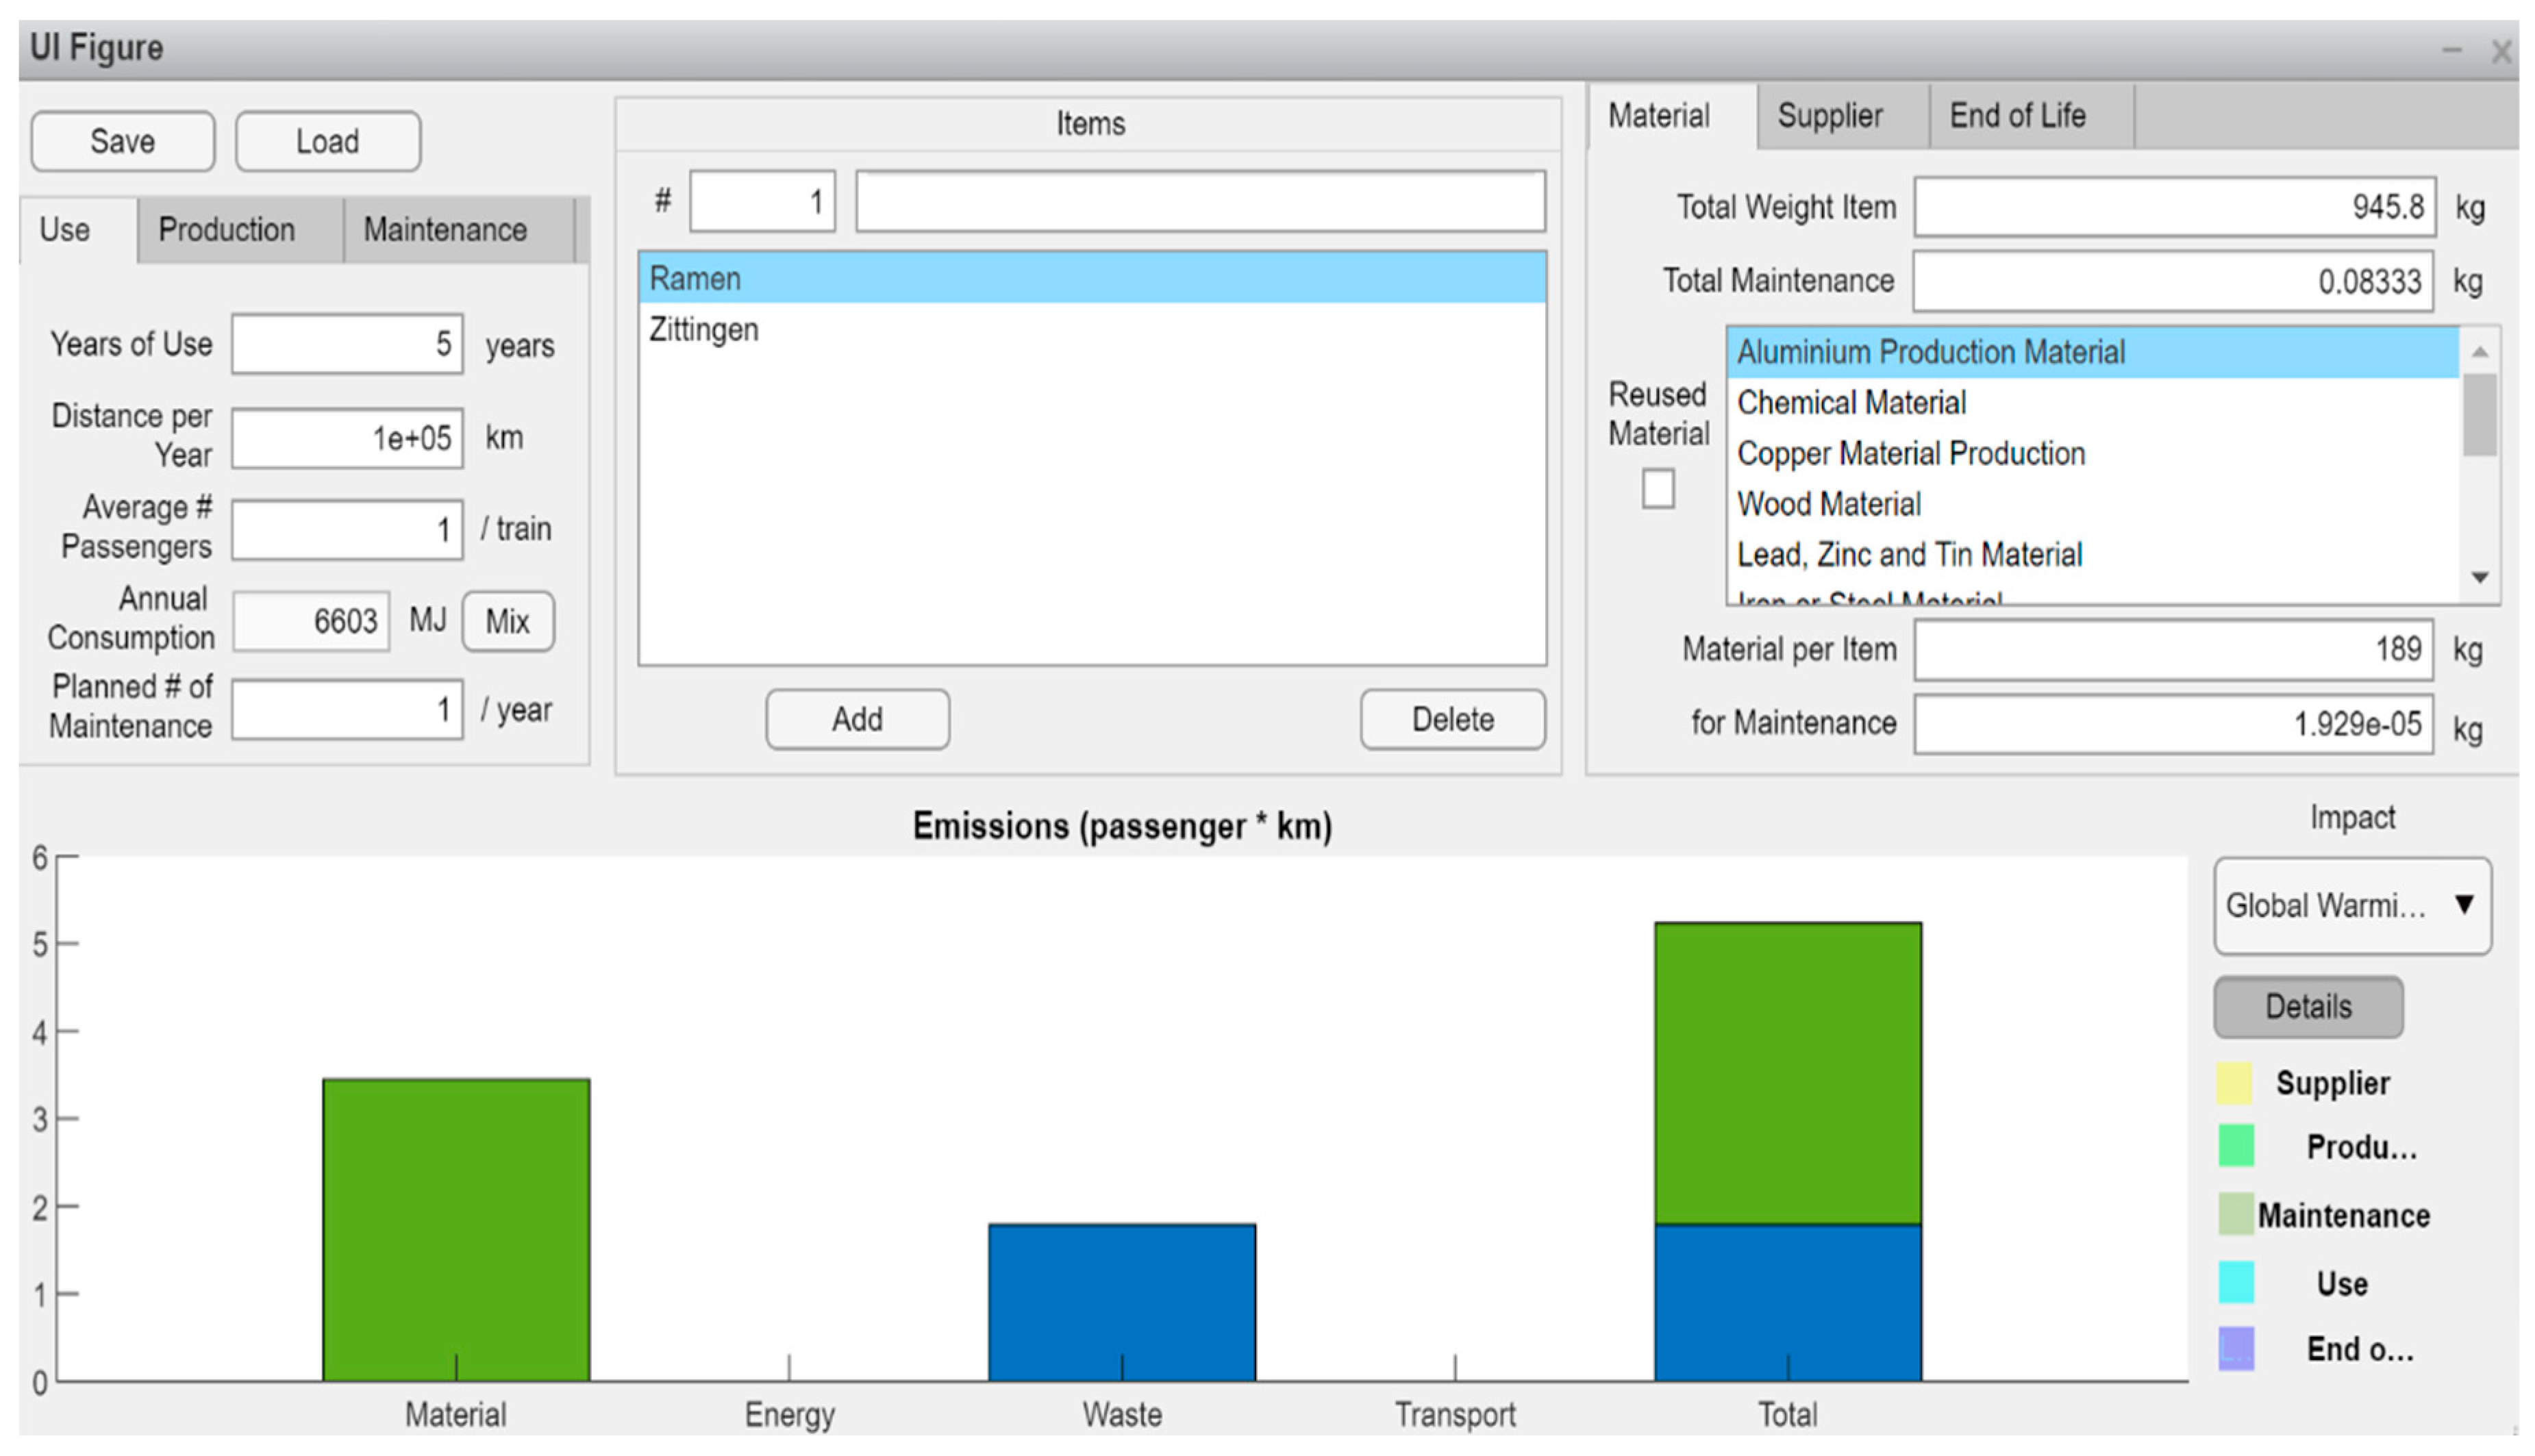This screenshot has width=2535, height=1456.
Task: Open the Impact dropdown menu
Action: tap(2351, 905)
